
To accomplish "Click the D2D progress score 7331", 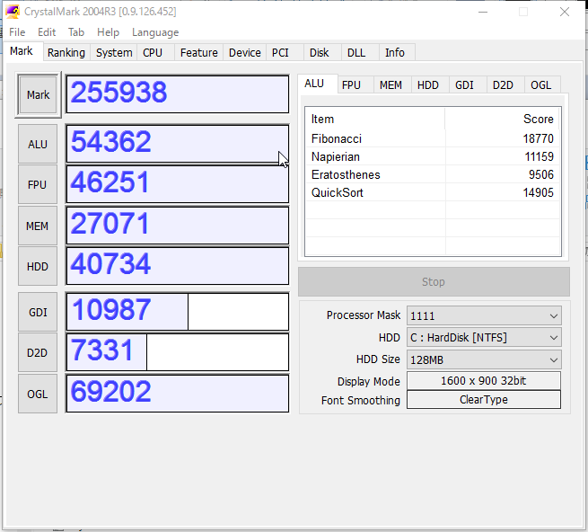I will click(178, 352).
